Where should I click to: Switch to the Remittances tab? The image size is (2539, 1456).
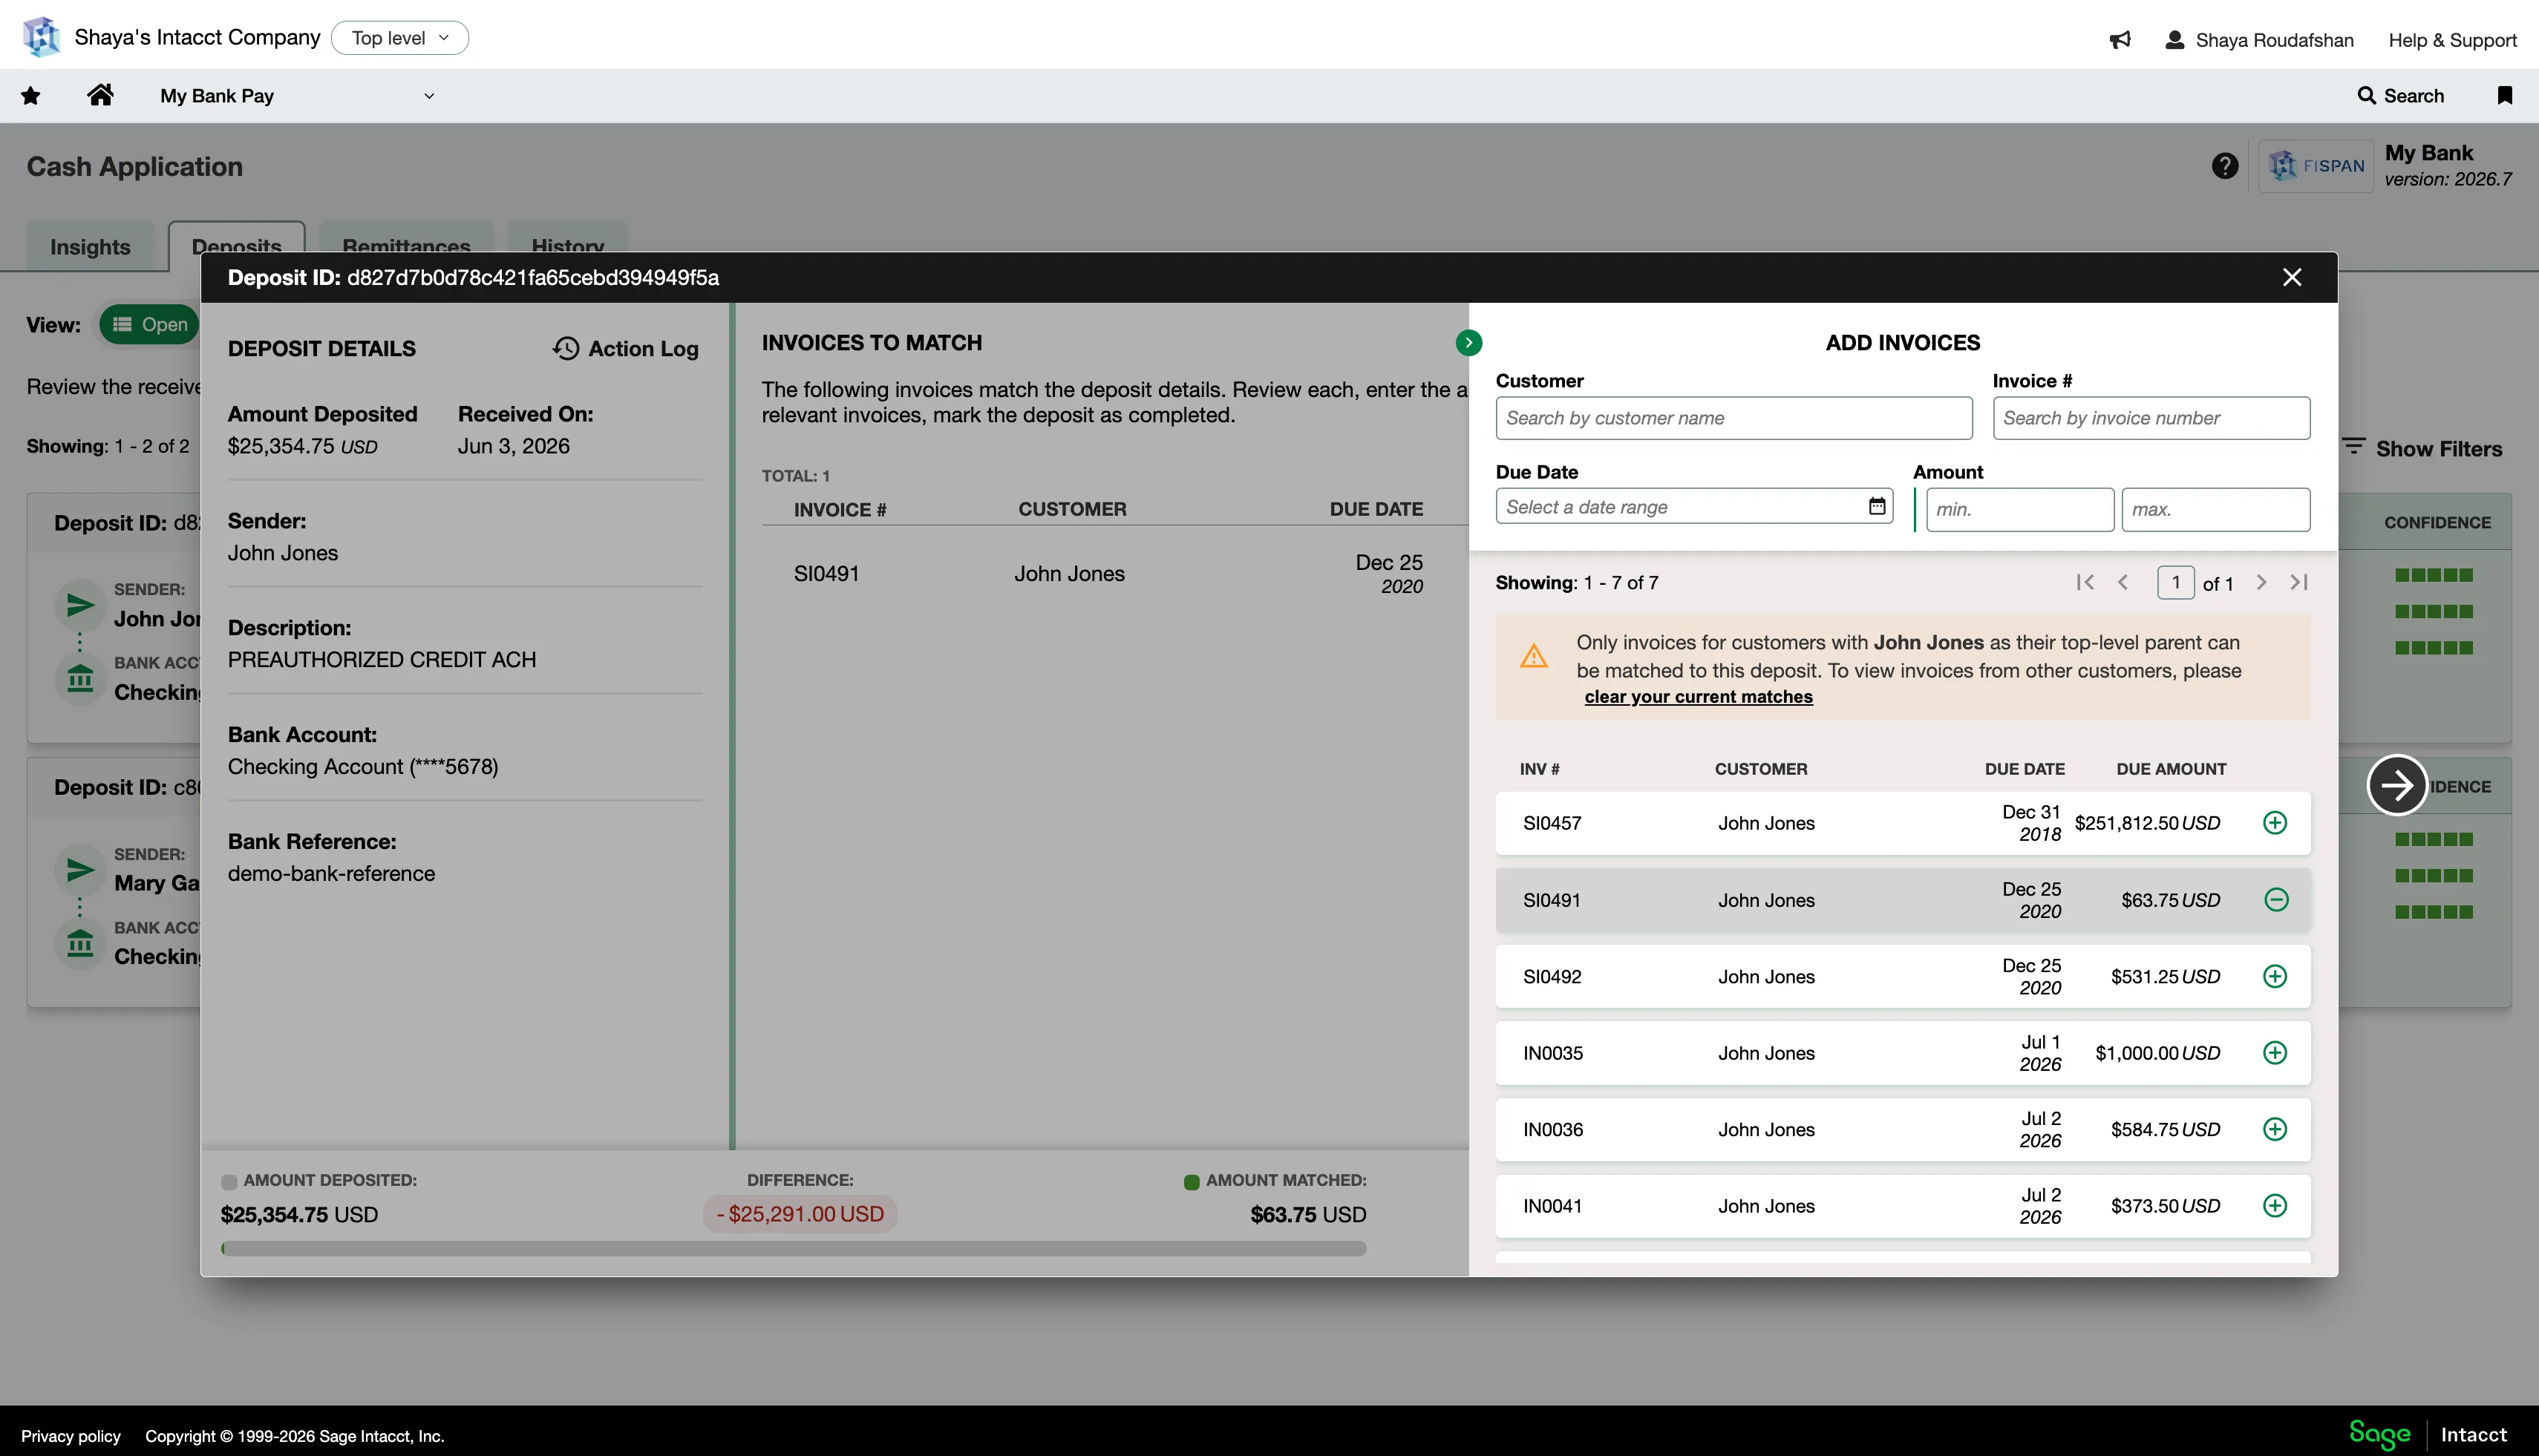tap(406, 246)
